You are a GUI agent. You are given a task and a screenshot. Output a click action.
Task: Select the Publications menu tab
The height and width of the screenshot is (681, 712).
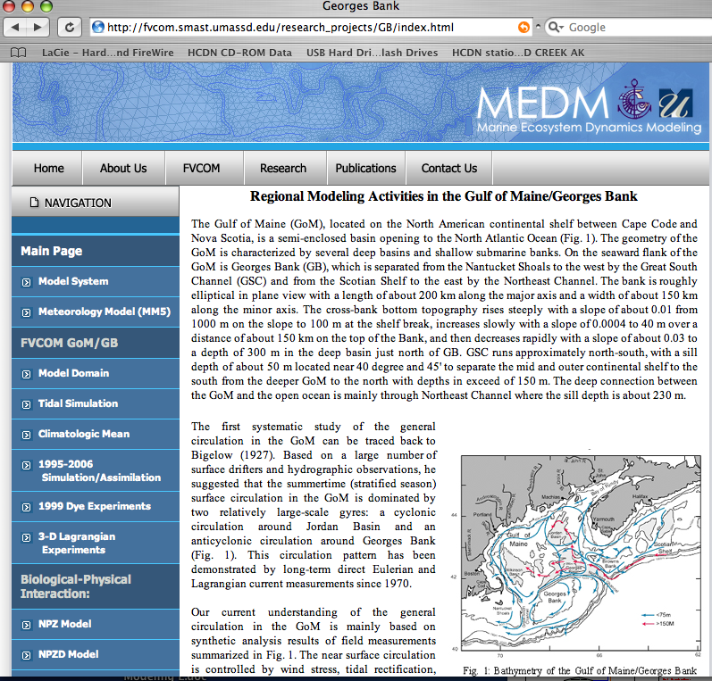point(365,169)
